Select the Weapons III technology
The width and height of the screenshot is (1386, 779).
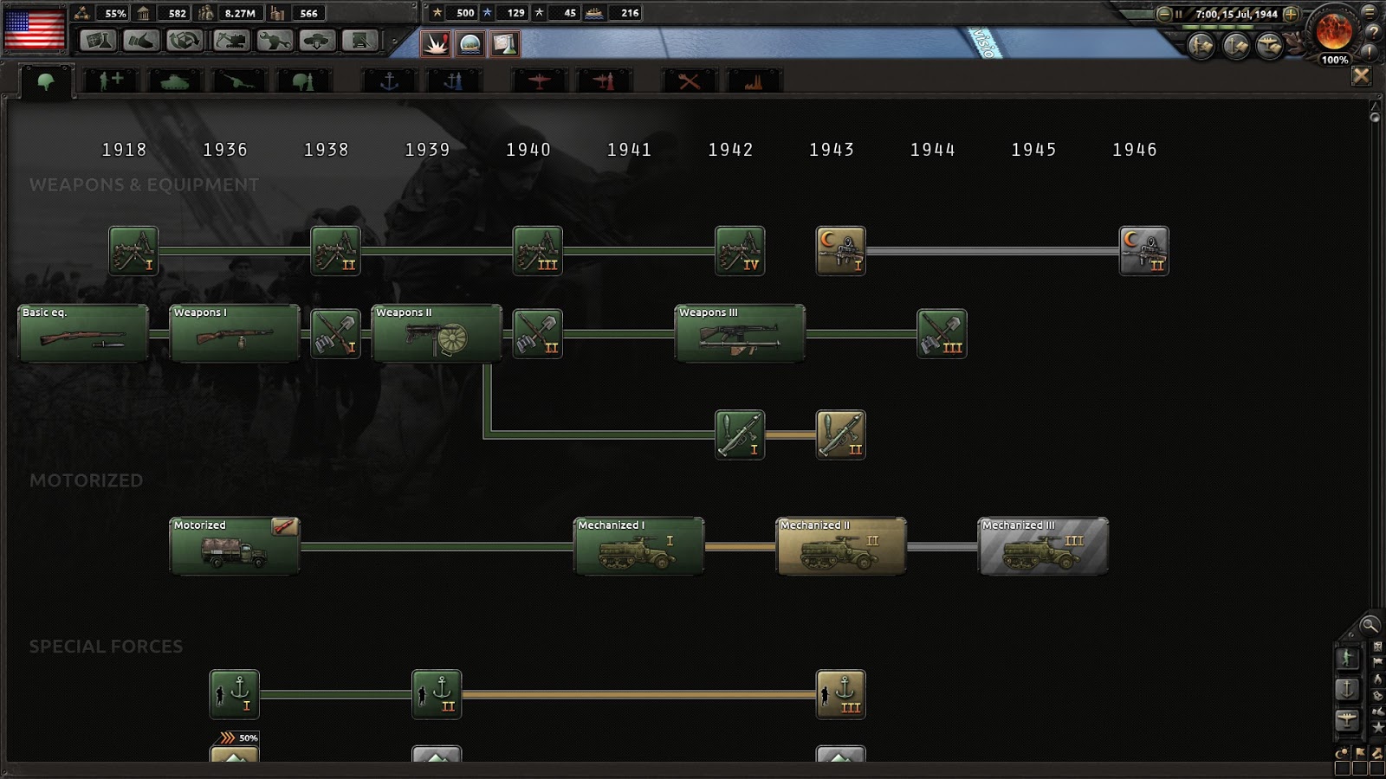(x=740, y=333)
